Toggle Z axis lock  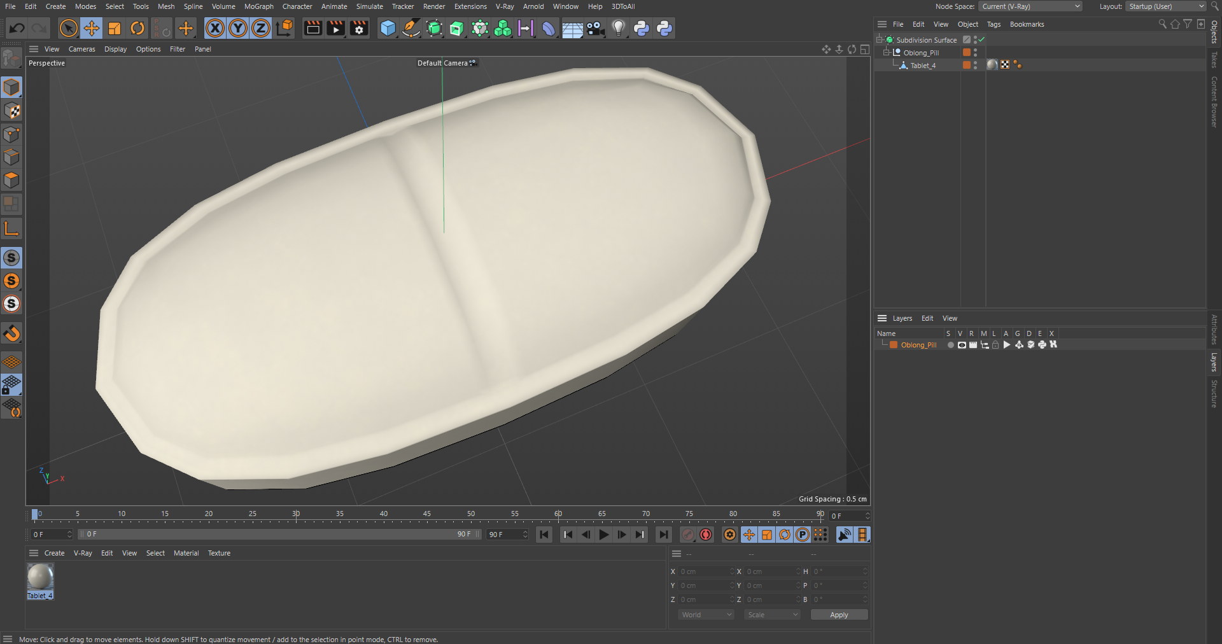coord(261,28)
